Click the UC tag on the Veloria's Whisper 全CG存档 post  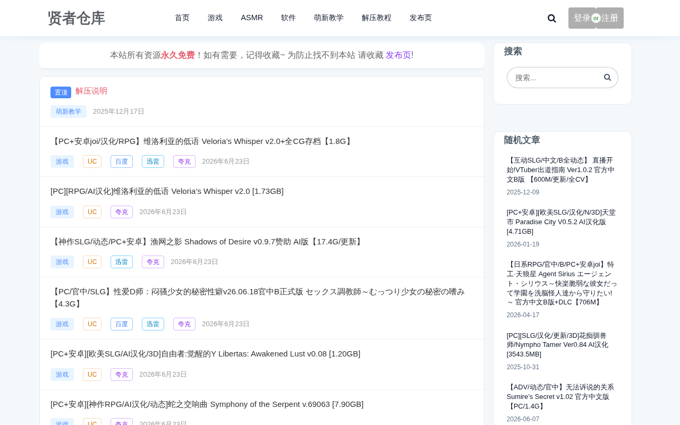(92, 161)
